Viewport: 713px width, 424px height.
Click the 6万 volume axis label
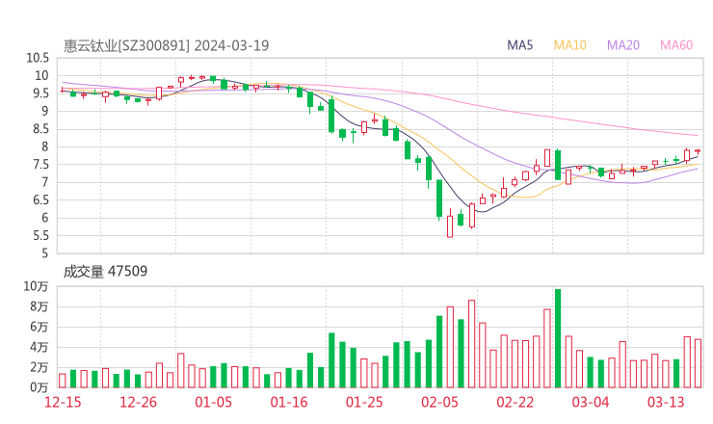point(40,327)
